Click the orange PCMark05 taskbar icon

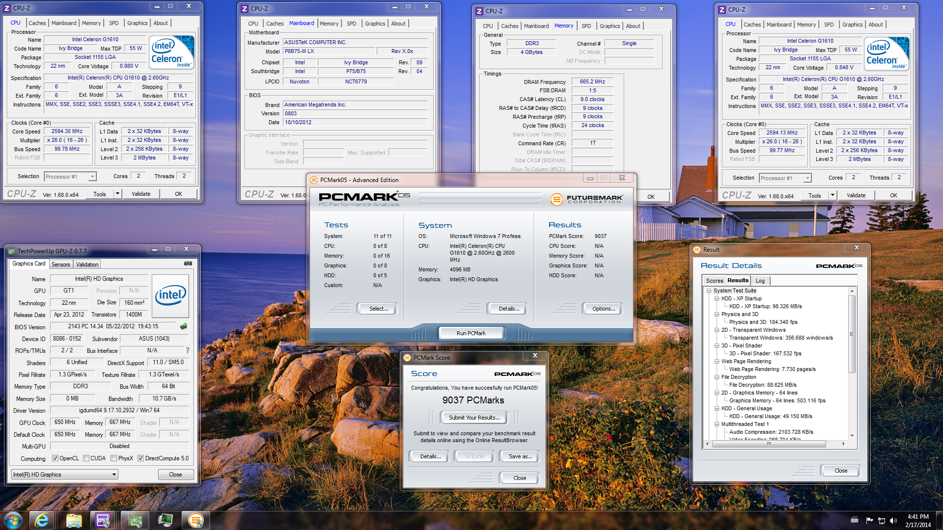click(195, 520)
